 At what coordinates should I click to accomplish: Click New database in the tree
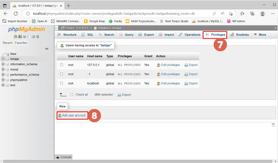coord(13,54)
